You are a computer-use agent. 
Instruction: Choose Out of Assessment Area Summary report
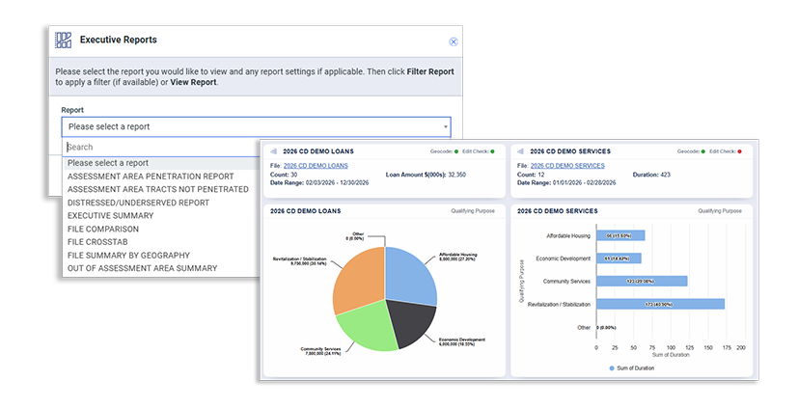click(142, 268)
